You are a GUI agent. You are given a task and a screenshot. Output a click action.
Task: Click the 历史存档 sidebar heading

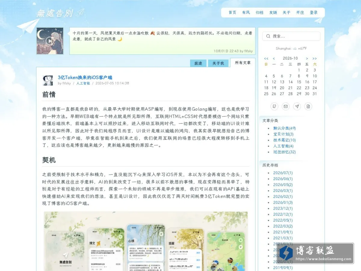tap(270, 165)
